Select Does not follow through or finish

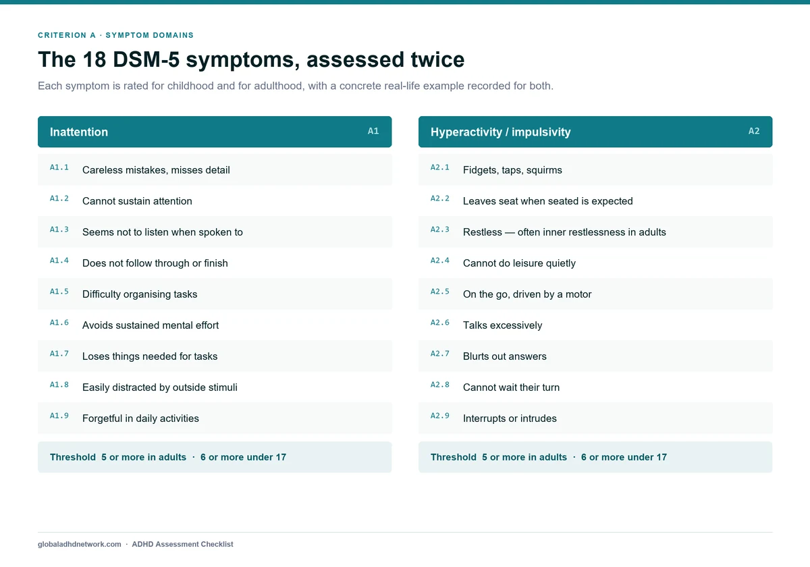pyautogui.click(x=215, y=263)
